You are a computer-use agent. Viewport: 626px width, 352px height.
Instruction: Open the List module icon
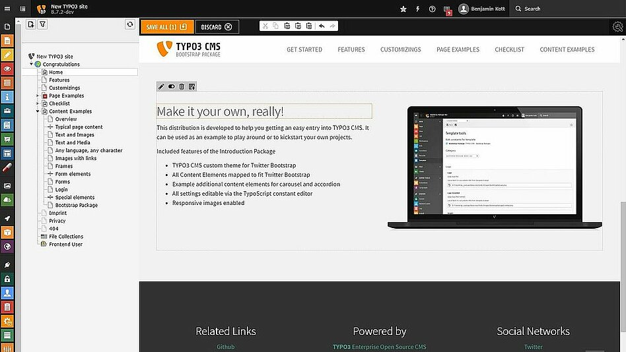[x=7, y=83]
